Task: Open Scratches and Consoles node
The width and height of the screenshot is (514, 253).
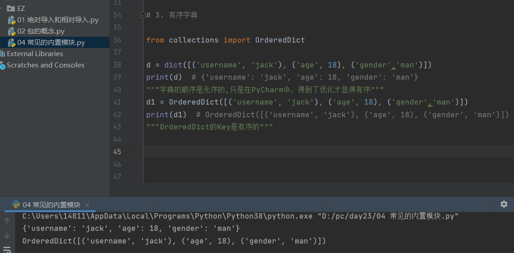Action: coord(45,65)
